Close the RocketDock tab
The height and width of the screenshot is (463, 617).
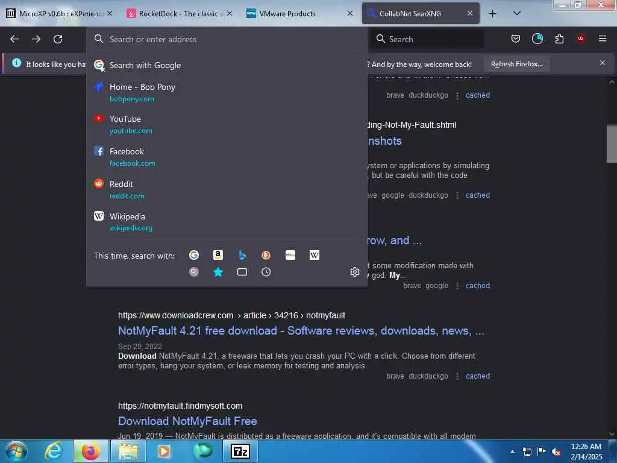[230, 13]
